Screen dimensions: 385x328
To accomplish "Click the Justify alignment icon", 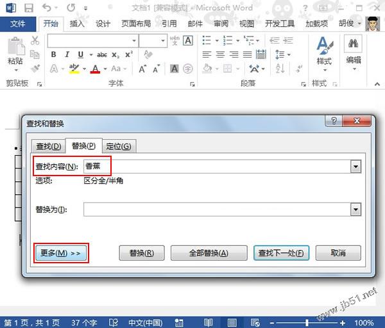I will pyautogui.click(x=247, y=54).
